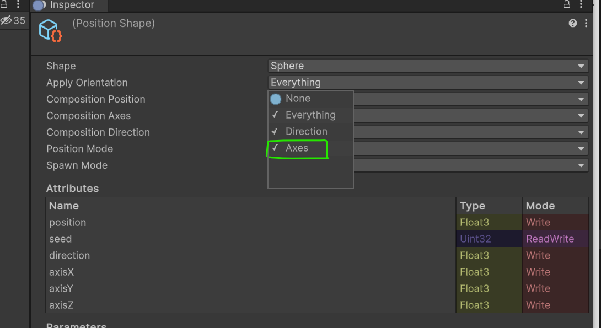
Task: Uncheck Direction in Apply Orientation menu
Action: [306, 131]
